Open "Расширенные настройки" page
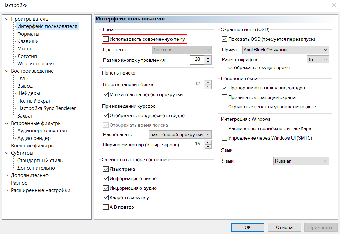 click(40, 190)
